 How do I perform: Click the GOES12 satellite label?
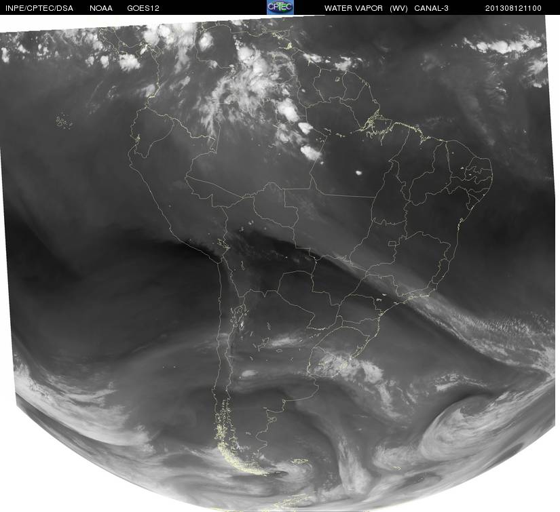click(x=143, y=8)
